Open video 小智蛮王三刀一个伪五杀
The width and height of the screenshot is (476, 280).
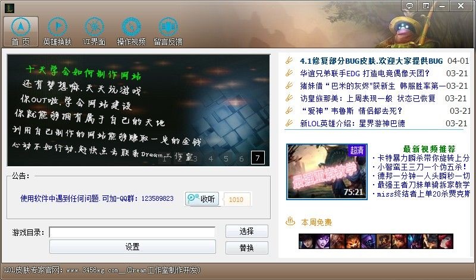[422, 167]
